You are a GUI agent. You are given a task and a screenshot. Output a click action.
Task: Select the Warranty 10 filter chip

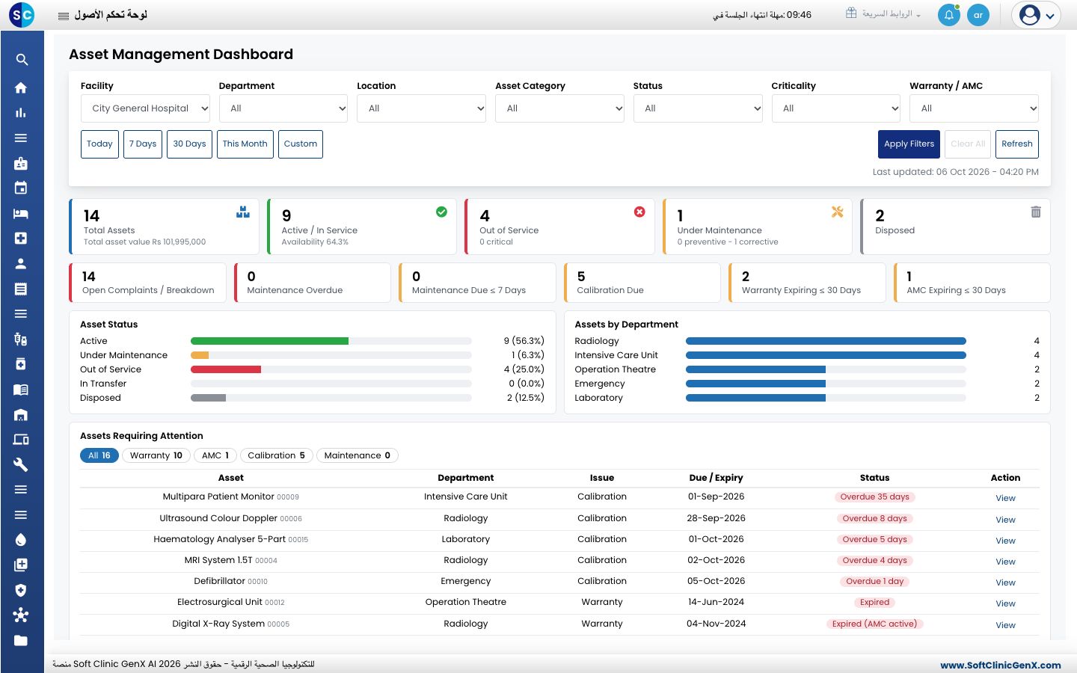(x=156, y=455)
